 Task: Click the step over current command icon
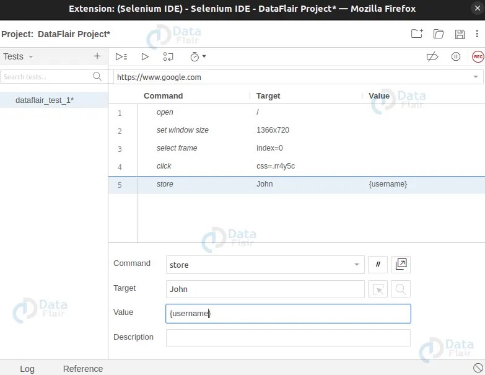pyautogui.click(x=168, y=56)
